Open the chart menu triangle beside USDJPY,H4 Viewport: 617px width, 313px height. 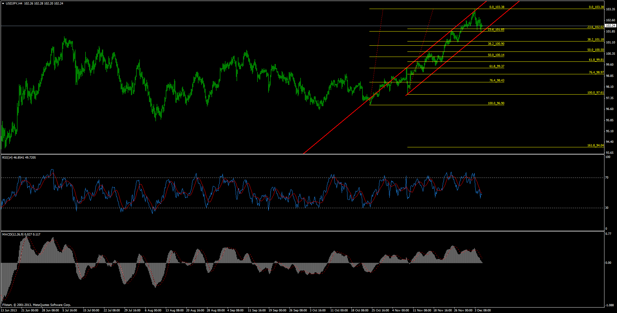point(3,3)
